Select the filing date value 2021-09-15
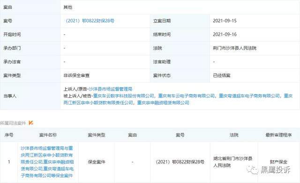 [225, 21]
